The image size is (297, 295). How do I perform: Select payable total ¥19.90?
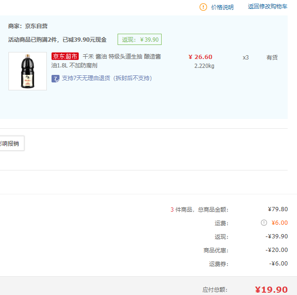tap(271, 290)
